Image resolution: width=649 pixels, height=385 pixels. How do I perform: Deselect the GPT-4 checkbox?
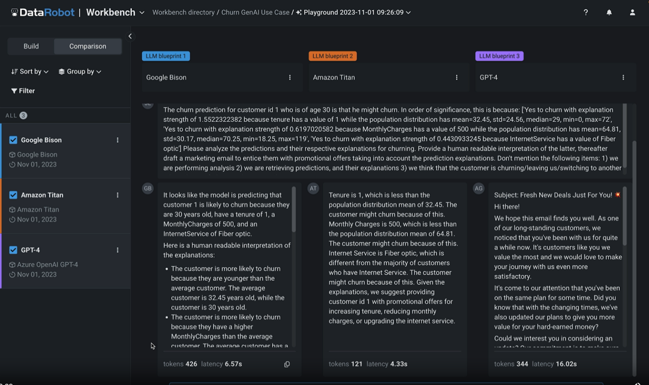click(13, 249)
